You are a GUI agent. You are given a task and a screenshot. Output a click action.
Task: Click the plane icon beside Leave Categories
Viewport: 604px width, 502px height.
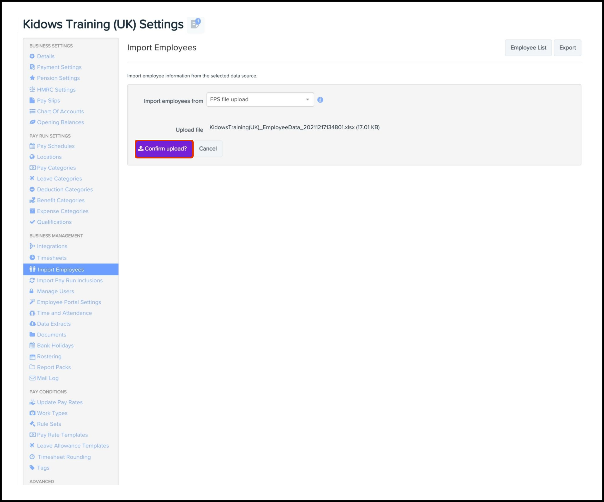coord(32,178)
